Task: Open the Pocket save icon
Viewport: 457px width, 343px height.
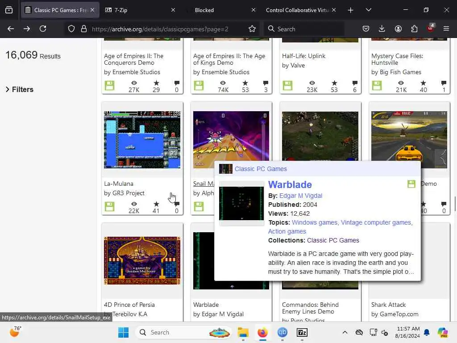Action: [x=366, y=29]
